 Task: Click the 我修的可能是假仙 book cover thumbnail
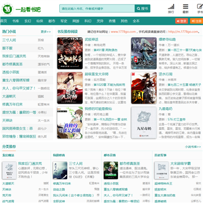pos(70,122)
